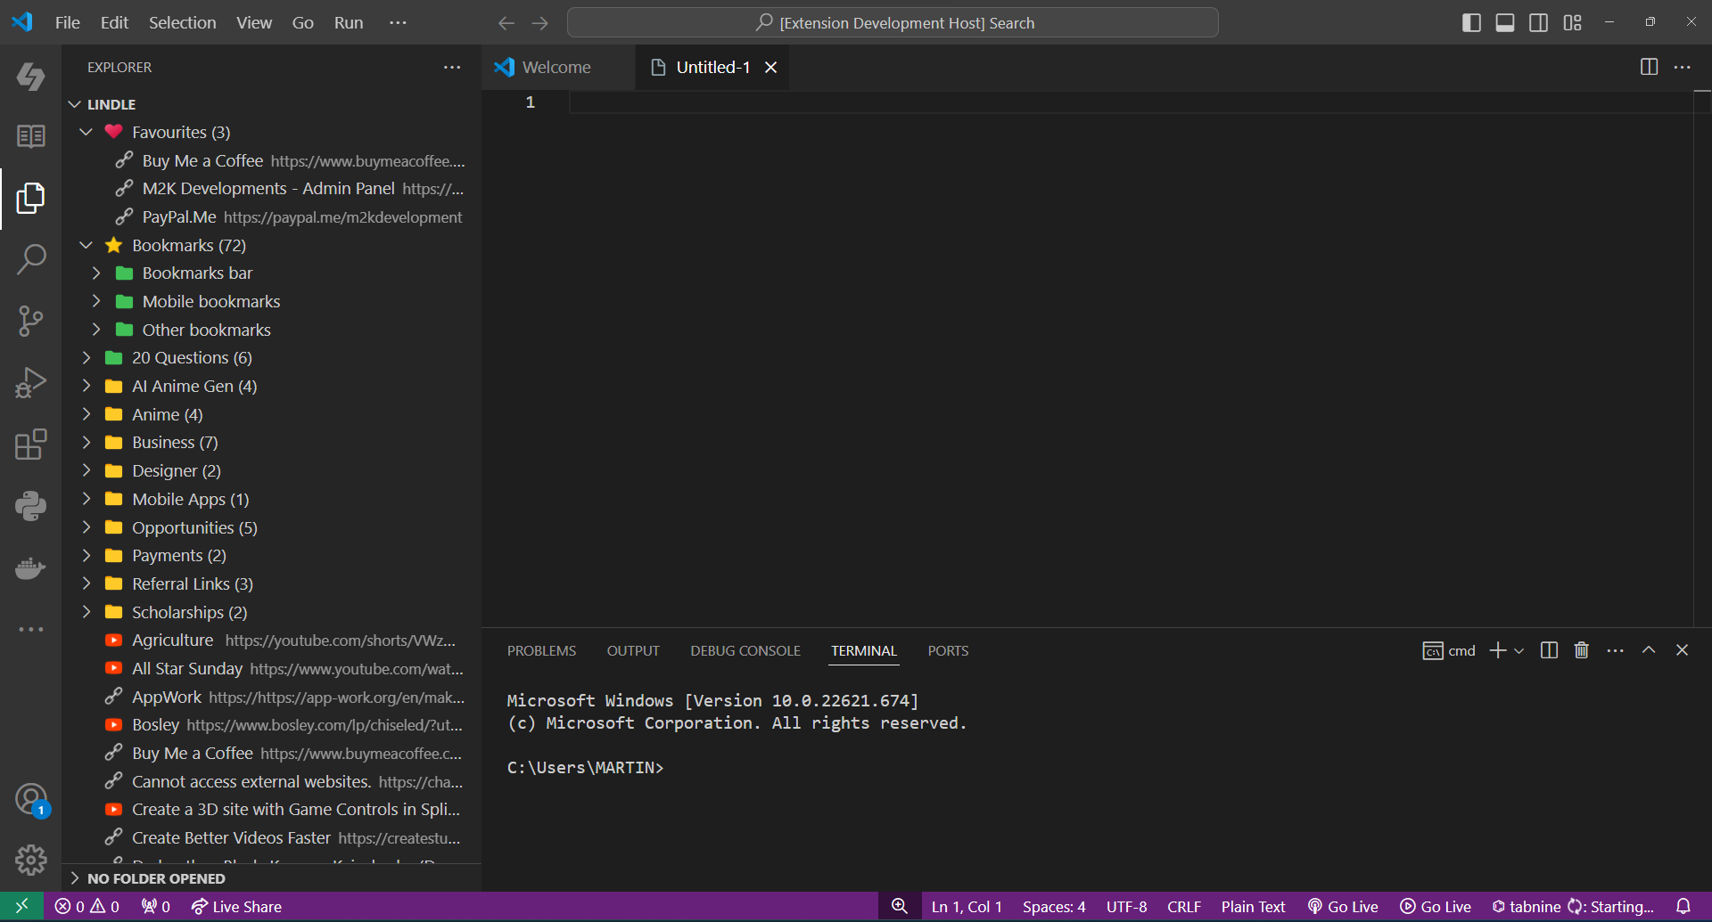Click Ln 1, Col 1 position indicator
Image resolution: width=1712 pixels, height=922 pixels.
pos(967,906)
